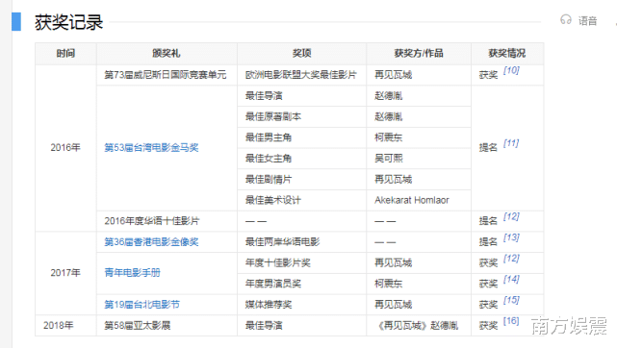Image resolution: width=617 pixels, height=348 pixels.
Task: Click the 颁奖礼 column header
Action: (x=167, y=53)
